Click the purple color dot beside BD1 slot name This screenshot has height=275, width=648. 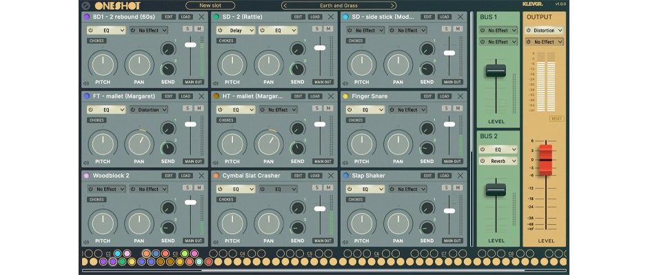click(x=86, y=16)
